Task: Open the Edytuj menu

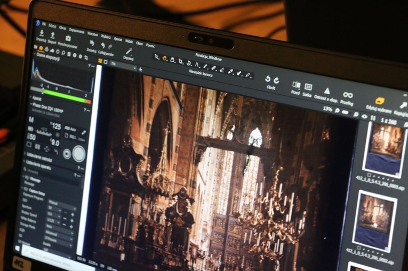Action: pos(52,26)
